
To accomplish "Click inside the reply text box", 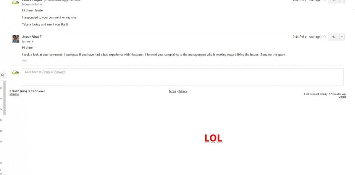I will pos(182,77).
